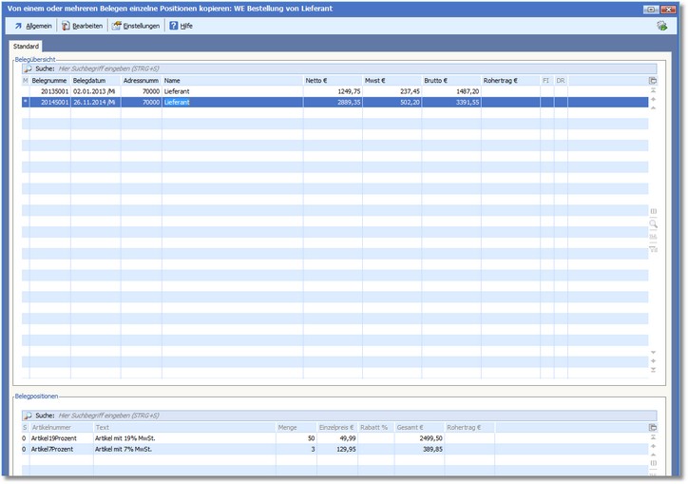Toggle selection cell of Artikel7Prozent row

point(26,449)
